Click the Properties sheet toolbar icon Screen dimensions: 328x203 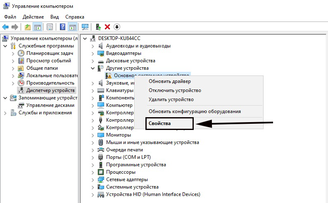[50, 27]
